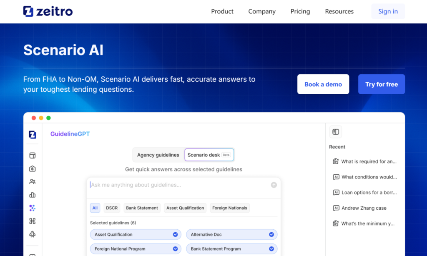Click the zeitro logo in header
Screen dimensions: 427x256
point(48,11)
